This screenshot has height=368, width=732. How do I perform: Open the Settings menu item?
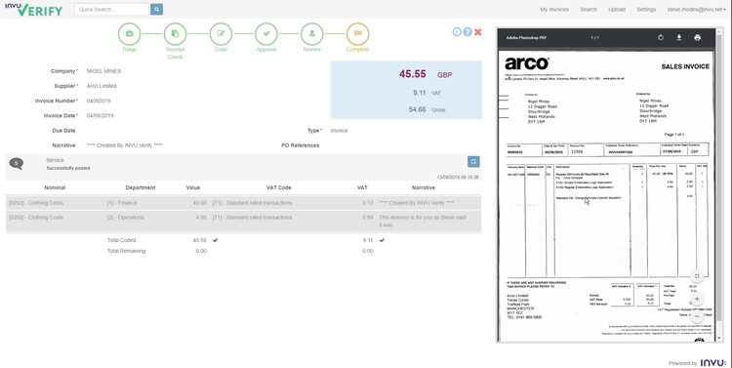click(x=646, y=10)
